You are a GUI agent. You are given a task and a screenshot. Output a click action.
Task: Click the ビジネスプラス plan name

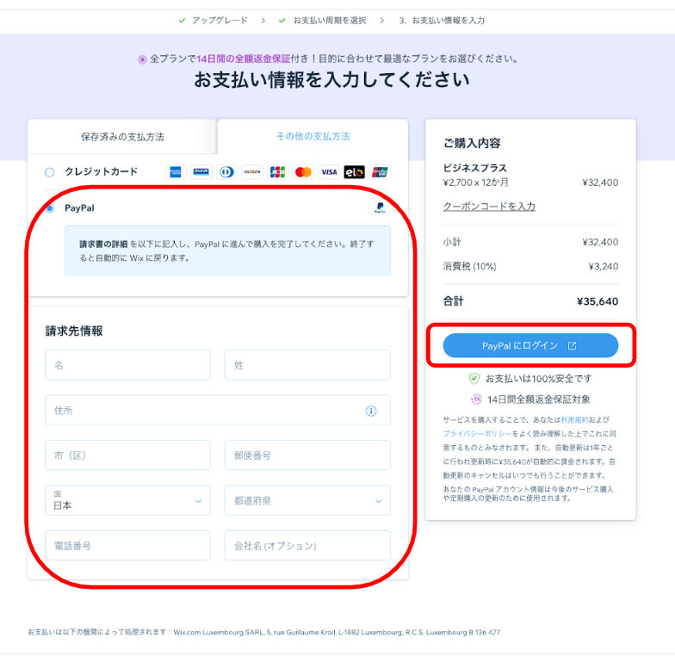click(475, 168)
